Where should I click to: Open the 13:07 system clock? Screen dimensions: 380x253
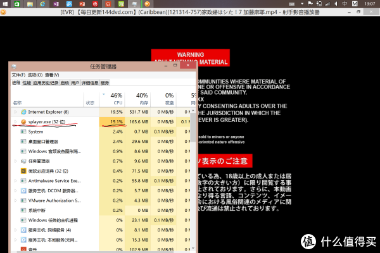(370, 4)
